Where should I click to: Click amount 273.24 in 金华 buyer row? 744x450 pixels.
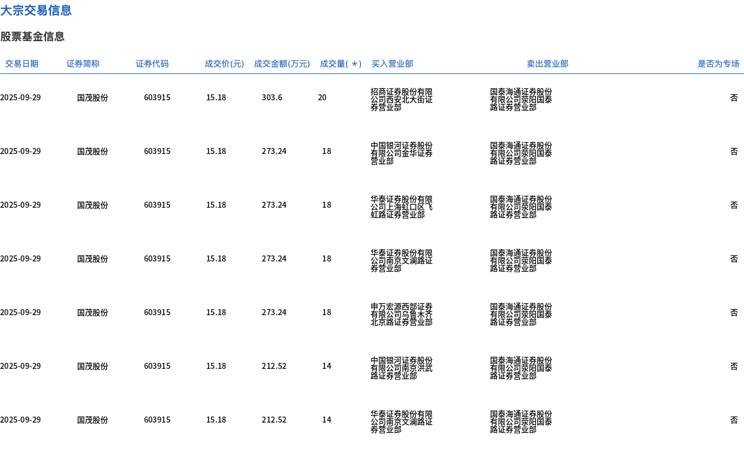[x=274, y=151]
